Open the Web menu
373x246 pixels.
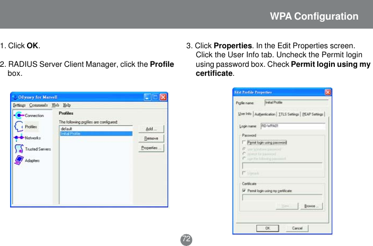(55, 105)
